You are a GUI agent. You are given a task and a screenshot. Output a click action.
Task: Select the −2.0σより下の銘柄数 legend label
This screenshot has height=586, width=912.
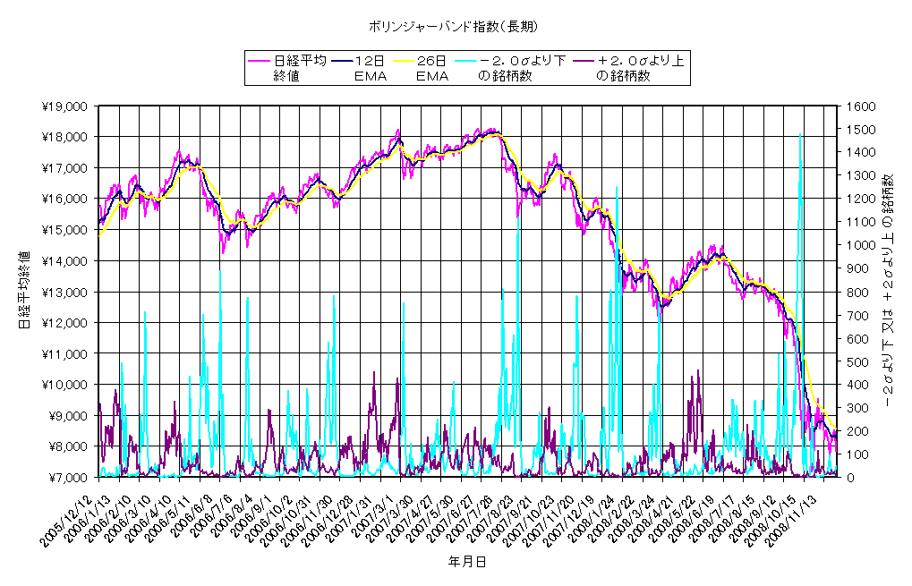[522, 68]
